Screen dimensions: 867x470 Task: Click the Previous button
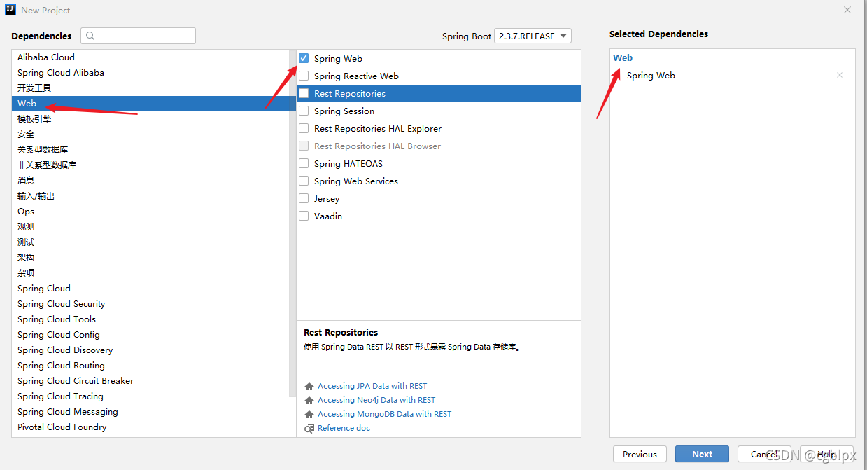coord(640,454)
